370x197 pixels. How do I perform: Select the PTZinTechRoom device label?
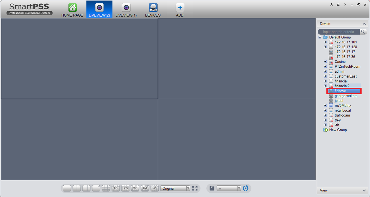tap(348, 66)
